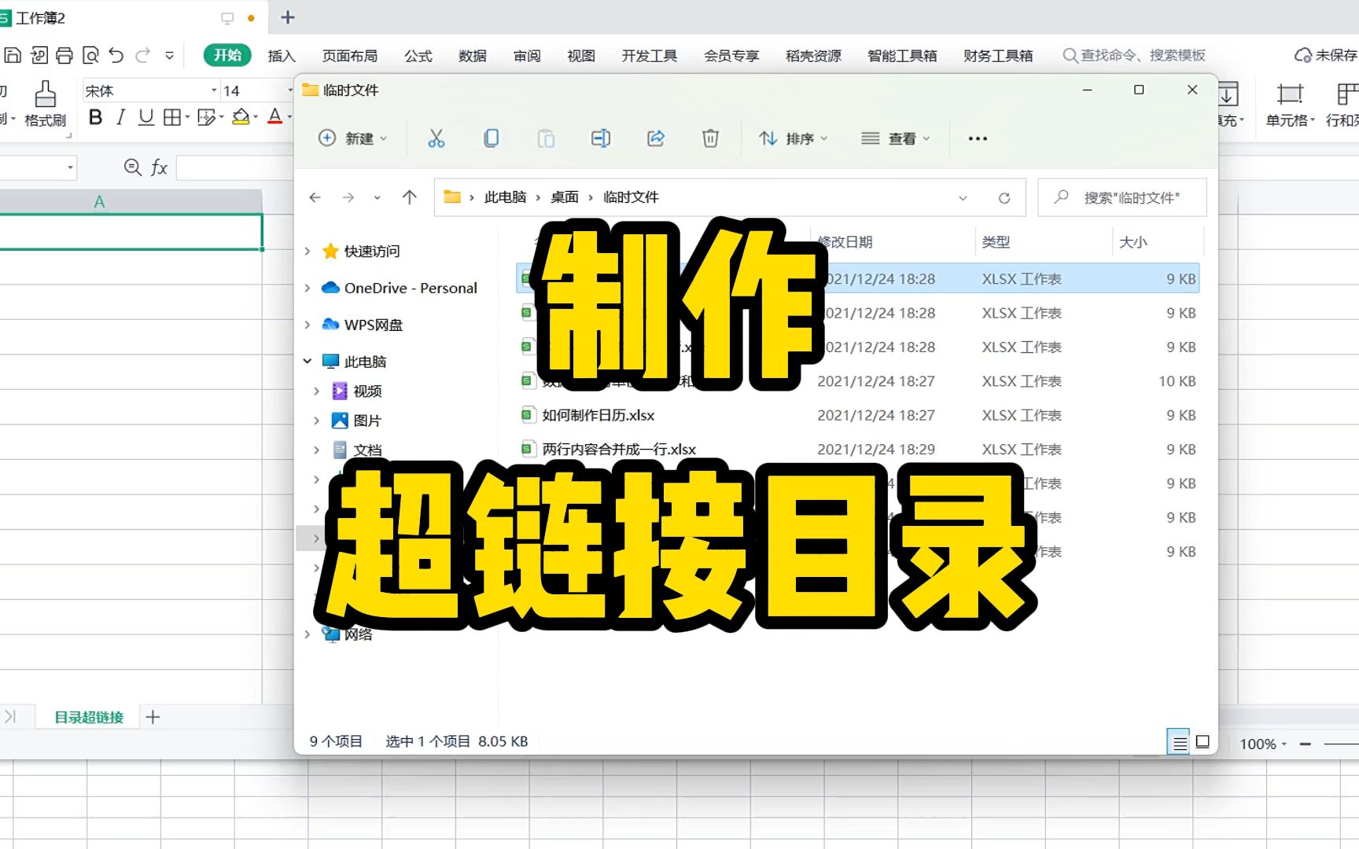Go back in File Explorer
The height and width of the screenshot is (849, 1359).
[x=315, y=197]
